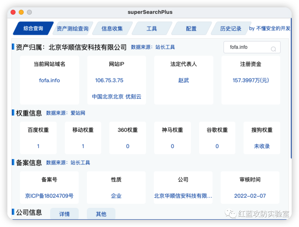Click the 备案信息 section heading
This screenshot has width=299, height=227.
click(x=29, y=163)
